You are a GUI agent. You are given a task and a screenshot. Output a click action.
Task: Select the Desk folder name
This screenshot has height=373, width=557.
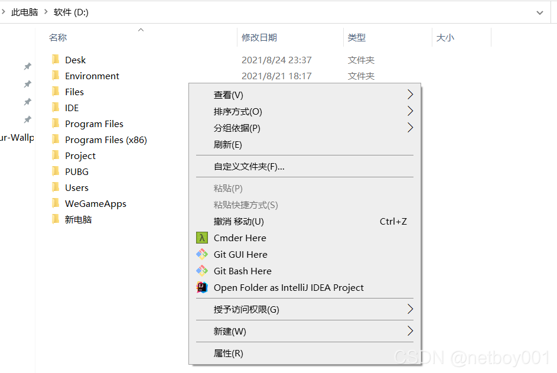(x=75, y=60)
